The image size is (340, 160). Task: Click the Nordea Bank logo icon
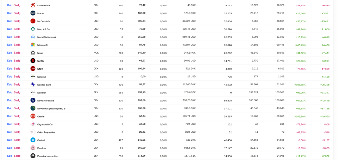click(x=33, y=84)
